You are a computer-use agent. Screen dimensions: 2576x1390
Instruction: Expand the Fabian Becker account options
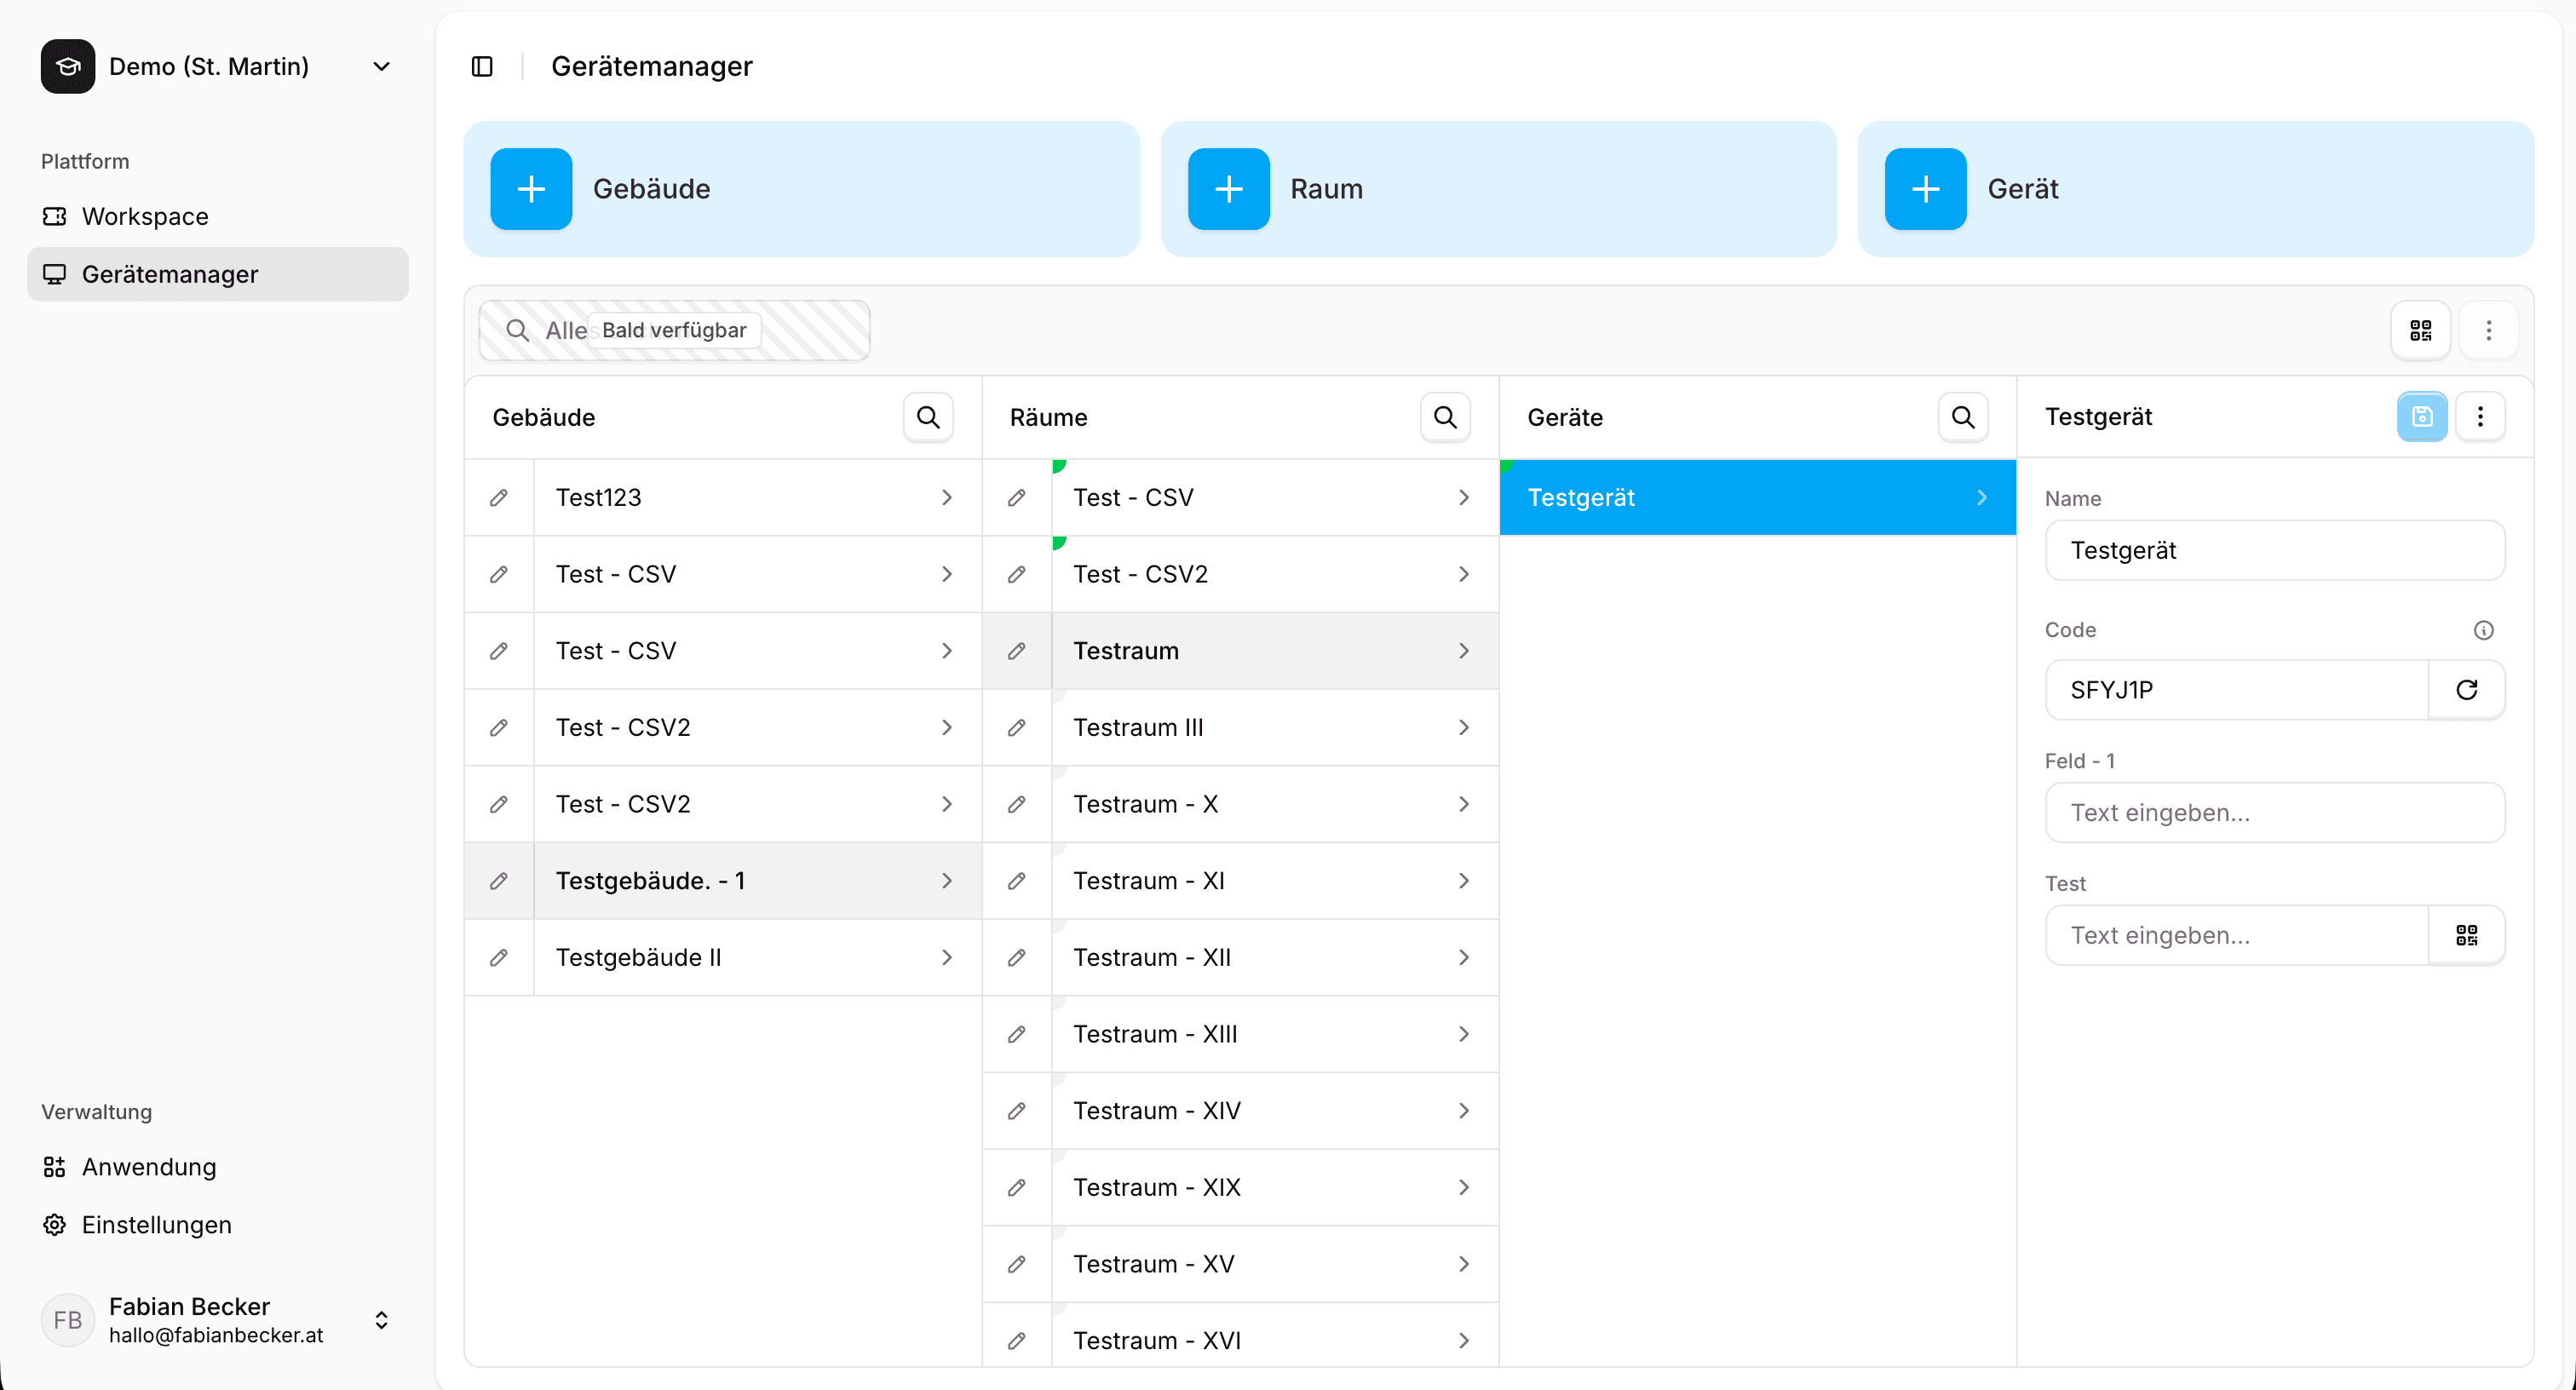[x=381, y=1319]
